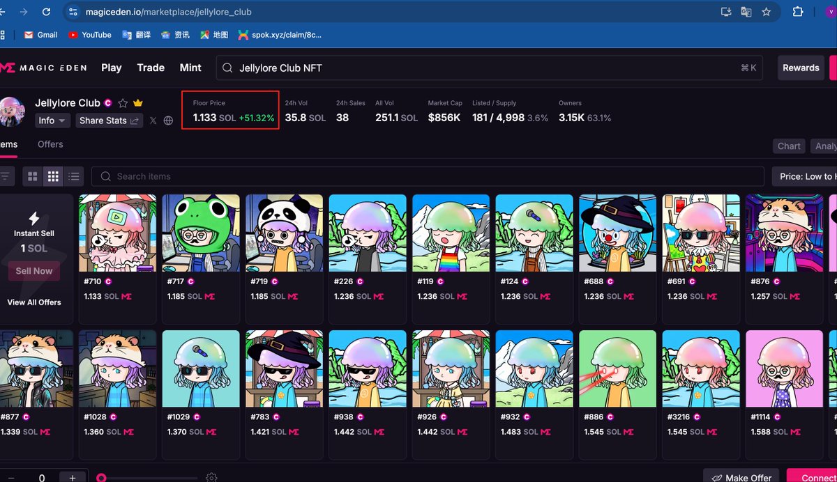837x482 pixels.
Task: Click the browser forward arrow
Action: click(24, 12)
